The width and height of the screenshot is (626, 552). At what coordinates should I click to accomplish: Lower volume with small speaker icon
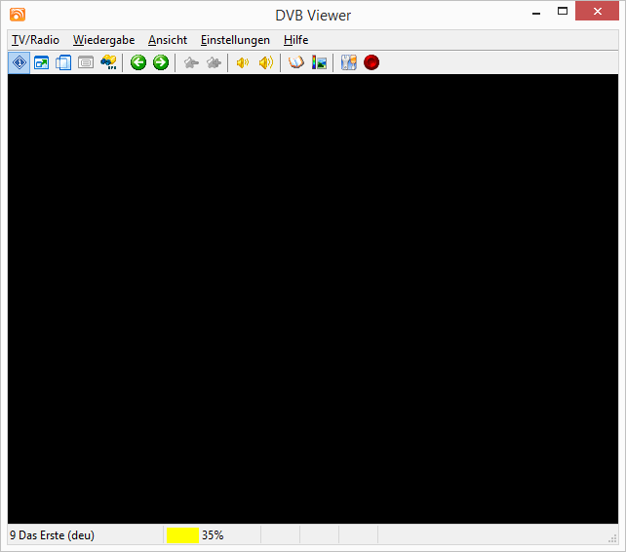[243, 62]
